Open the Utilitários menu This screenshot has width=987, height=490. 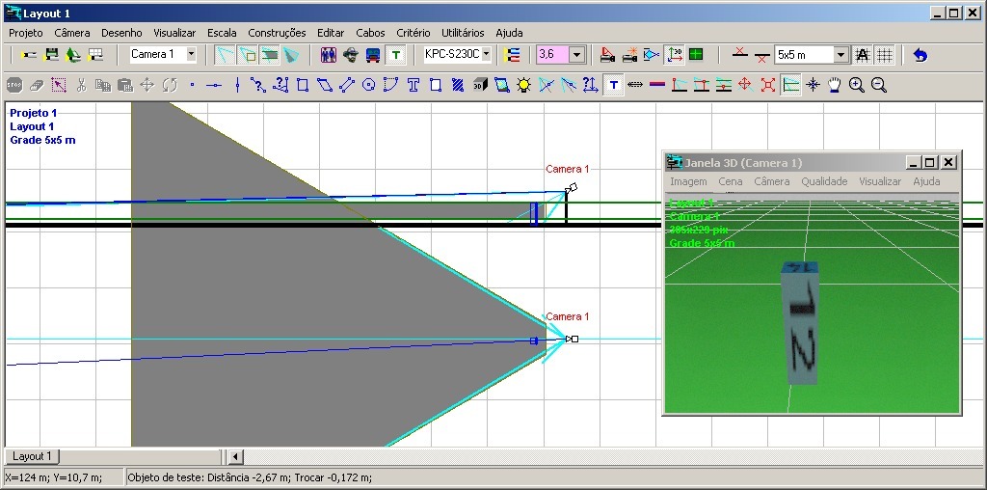click(463, 33)
